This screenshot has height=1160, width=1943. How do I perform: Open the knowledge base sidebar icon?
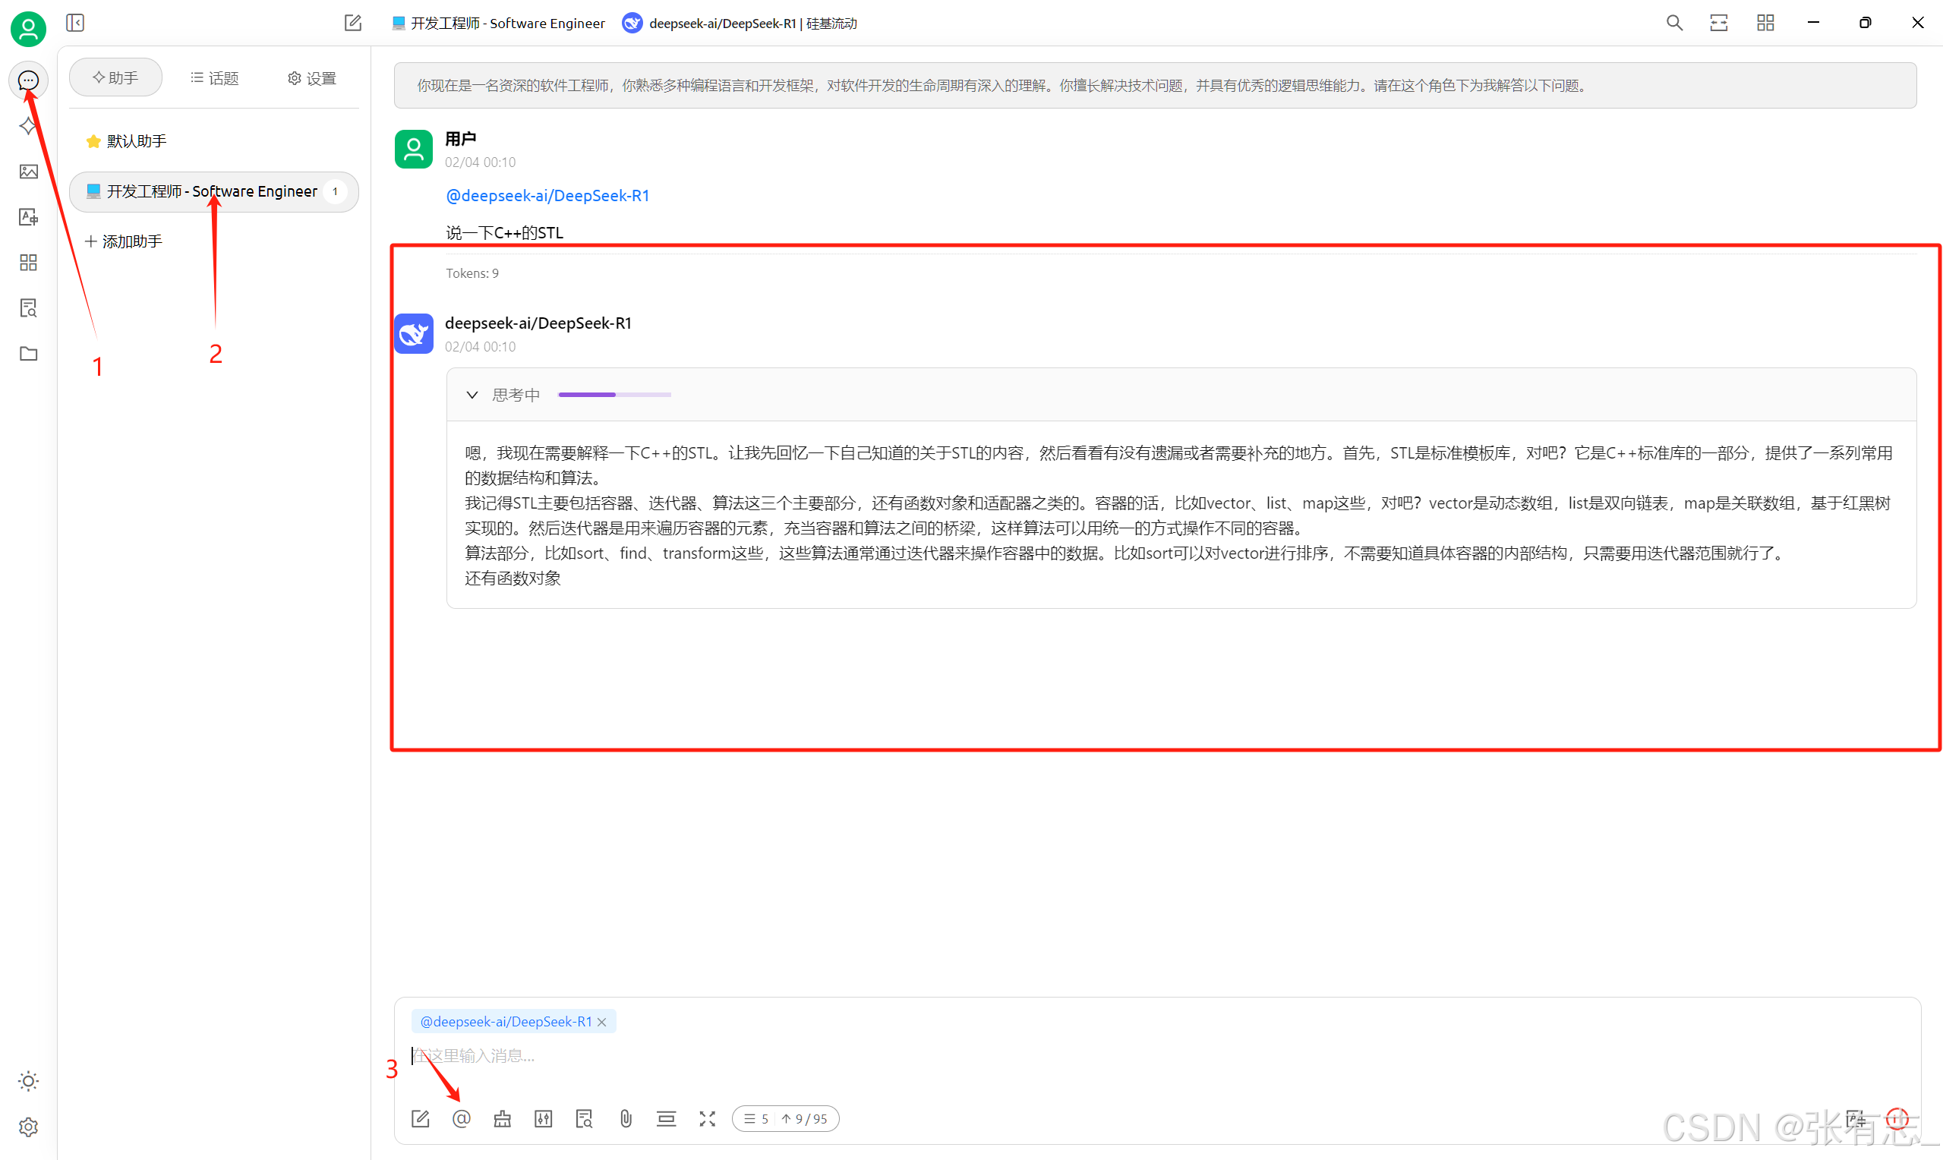coord(28,308)
